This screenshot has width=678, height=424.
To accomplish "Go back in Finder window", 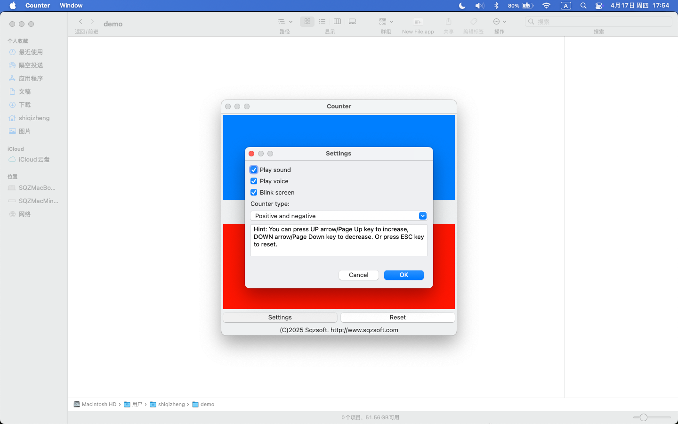I will 81,22.
